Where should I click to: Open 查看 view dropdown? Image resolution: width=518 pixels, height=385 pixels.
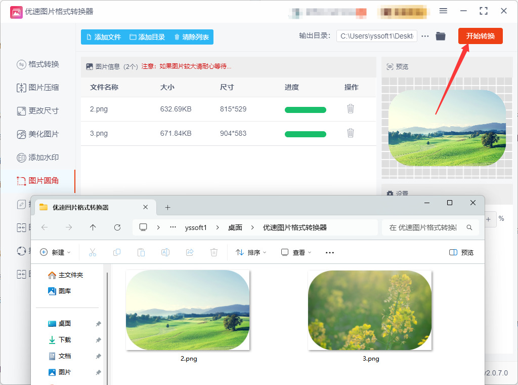coord(296,252)
